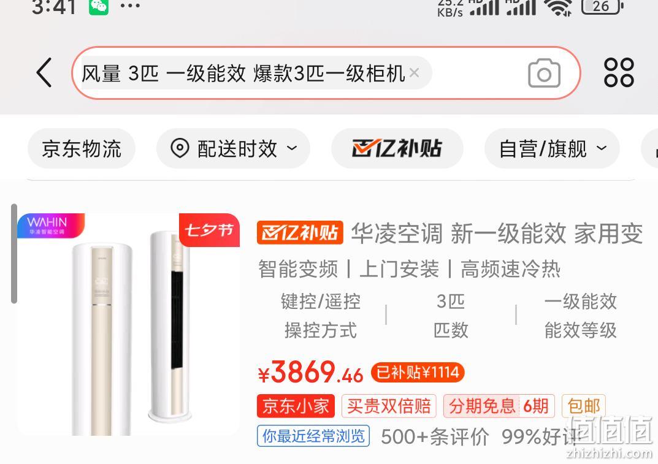Open camera image search icon

point(544,74)
